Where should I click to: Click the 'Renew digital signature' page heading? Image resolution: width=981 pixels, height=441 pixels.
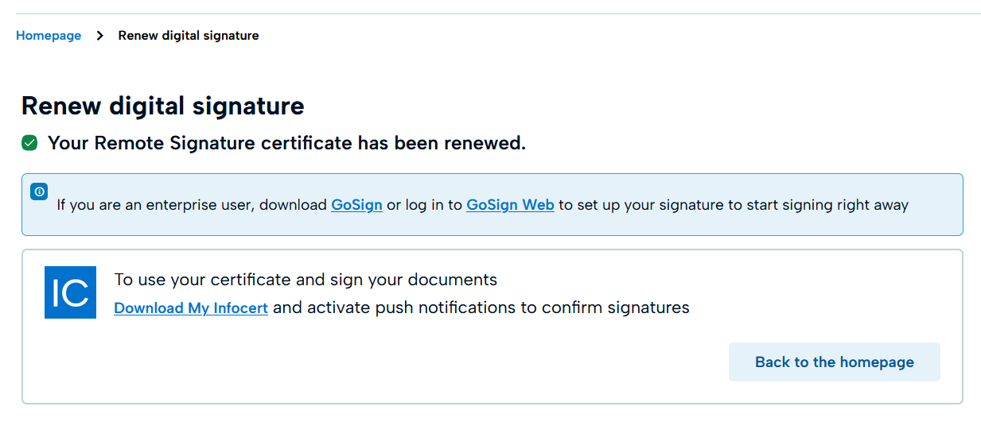[162, 106]
